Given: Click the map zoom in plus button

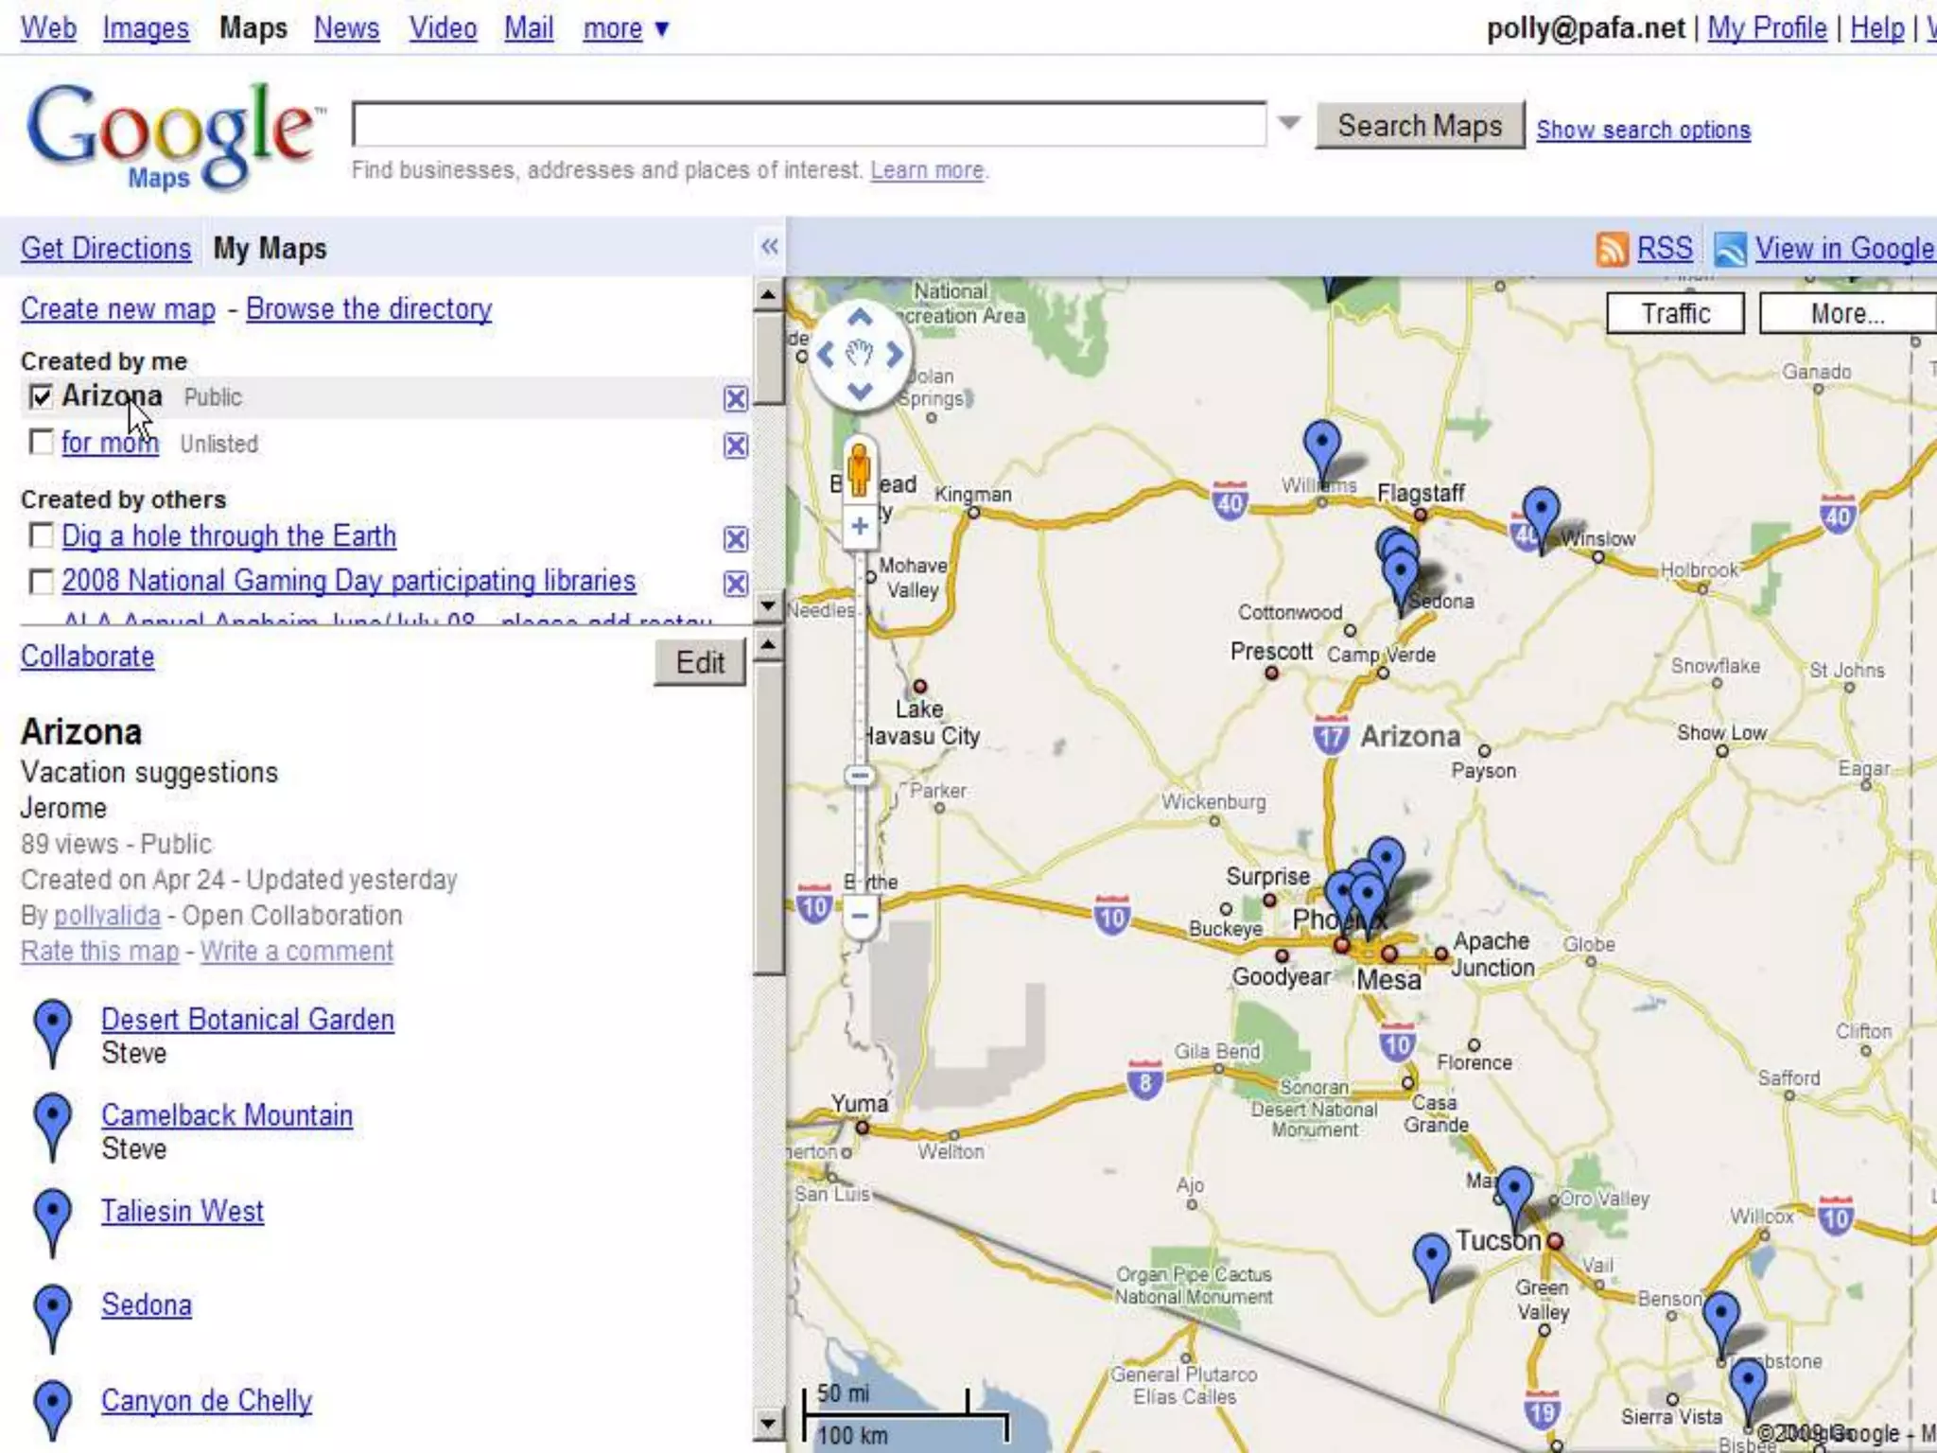Looking at the screenshot, I should coord(860,526).
